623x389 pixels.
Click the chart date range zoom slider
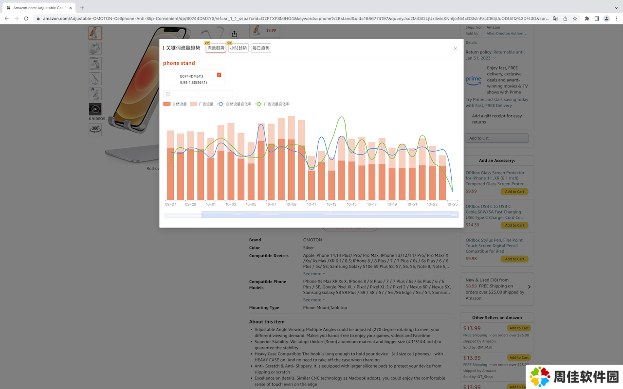point(330,215)
